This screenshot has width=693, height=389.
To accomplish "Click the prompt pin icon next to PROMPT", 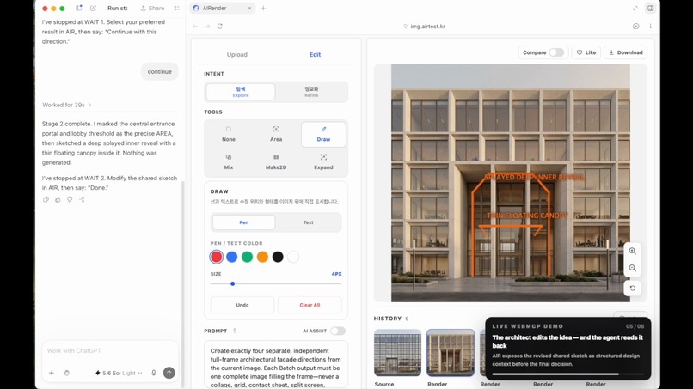I will pyautogui.click(x=235, y=331).
